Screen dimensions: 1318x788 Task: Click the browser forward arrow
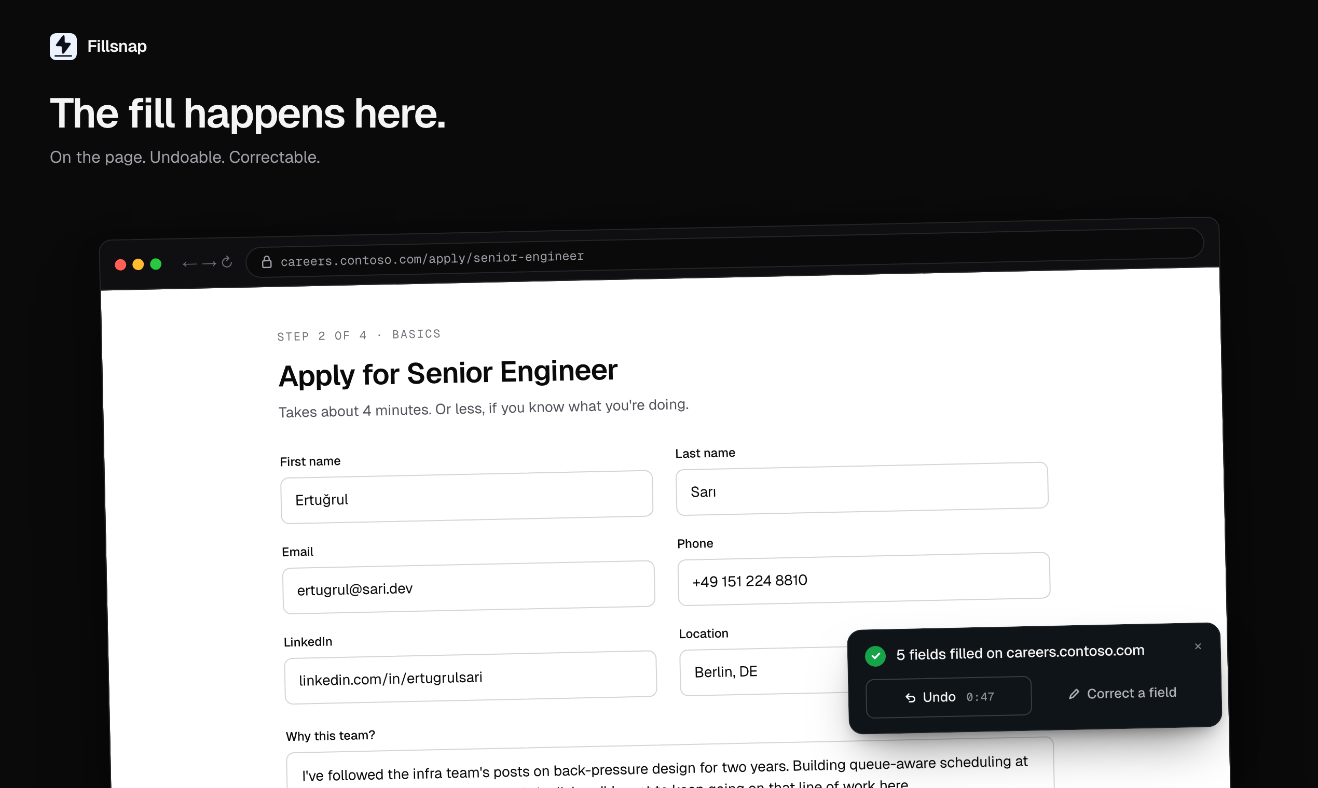(209, 263)
